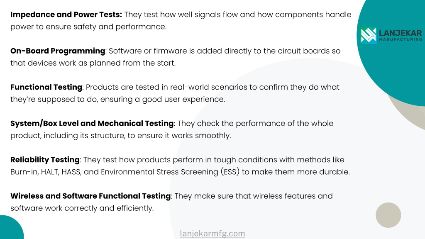Click the Lanjekar Manufacturing logo icon
The width and height of the screenshot is (425, 239).
(369, 35)
